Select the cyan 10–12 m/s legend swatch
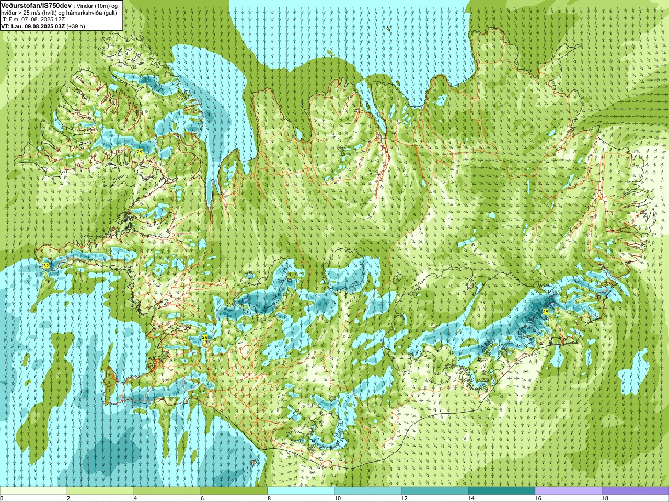Viewport: 669px width, 502px height. pyautogui.click(x=368, y=491)
